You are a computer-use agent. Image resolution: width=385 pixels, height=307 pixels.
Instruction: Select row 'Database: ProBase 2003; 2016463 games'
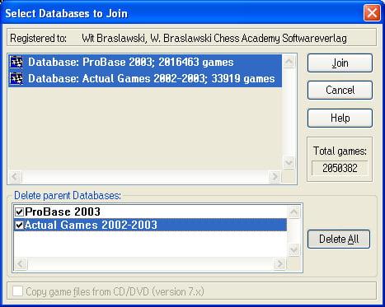[x=145, y=62]
